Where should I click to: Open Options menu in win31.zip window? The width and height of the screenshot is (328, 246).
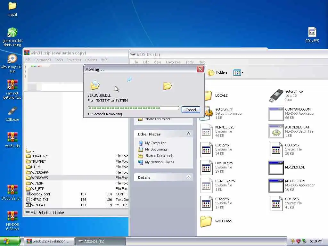click(91, 60)
